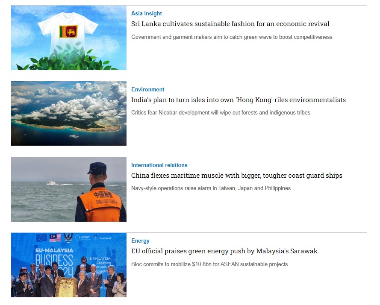
Task: Open the Asia Insight category link
Action: pyautogui.click(x=146, y=14)
